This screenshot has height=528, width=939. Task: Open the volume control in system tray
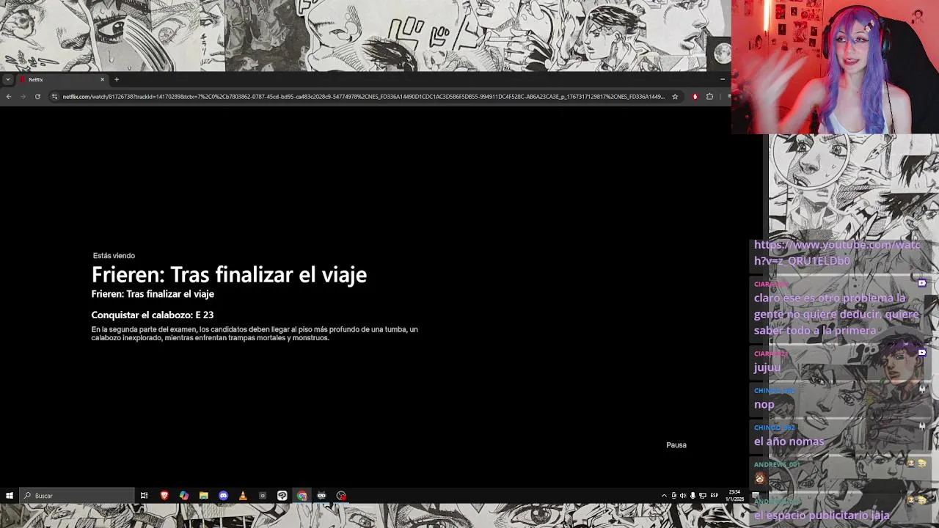[x=683, y=496]
